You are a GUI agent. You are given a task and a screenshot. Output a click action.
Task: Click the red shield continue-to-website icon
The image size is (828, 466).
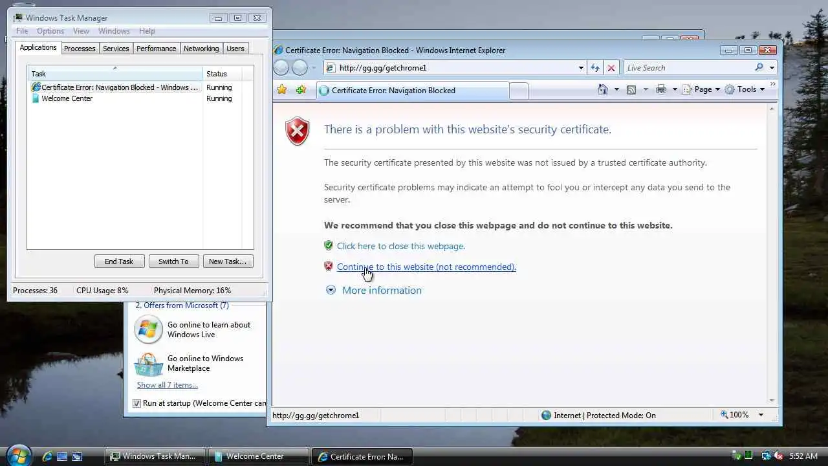(x=329, y=266)
